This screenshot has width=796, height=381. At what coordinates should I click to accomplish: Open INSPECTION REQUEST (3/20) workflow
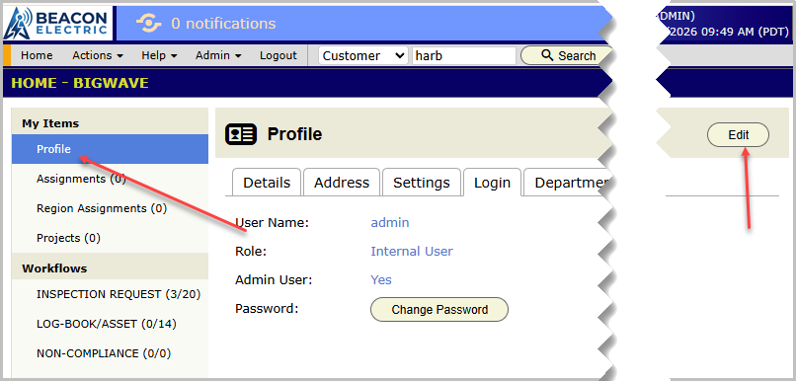coord(110,294)
